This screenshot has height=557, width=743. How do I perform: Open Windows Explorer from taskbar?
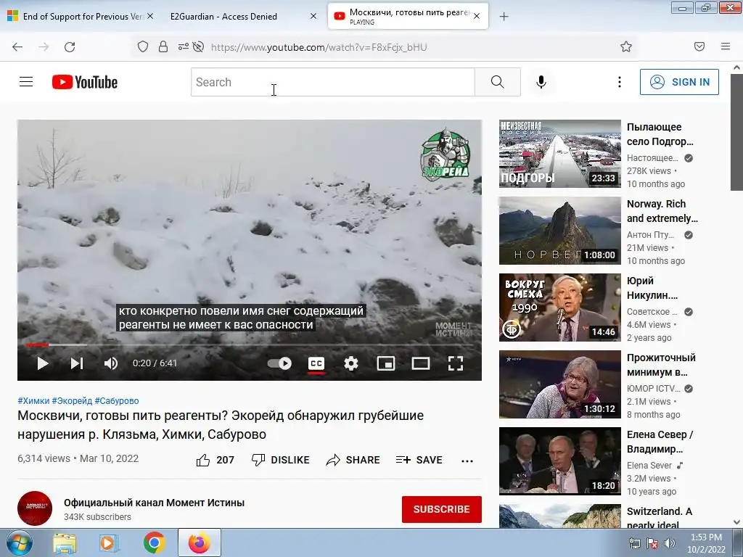tap(65, 542)
